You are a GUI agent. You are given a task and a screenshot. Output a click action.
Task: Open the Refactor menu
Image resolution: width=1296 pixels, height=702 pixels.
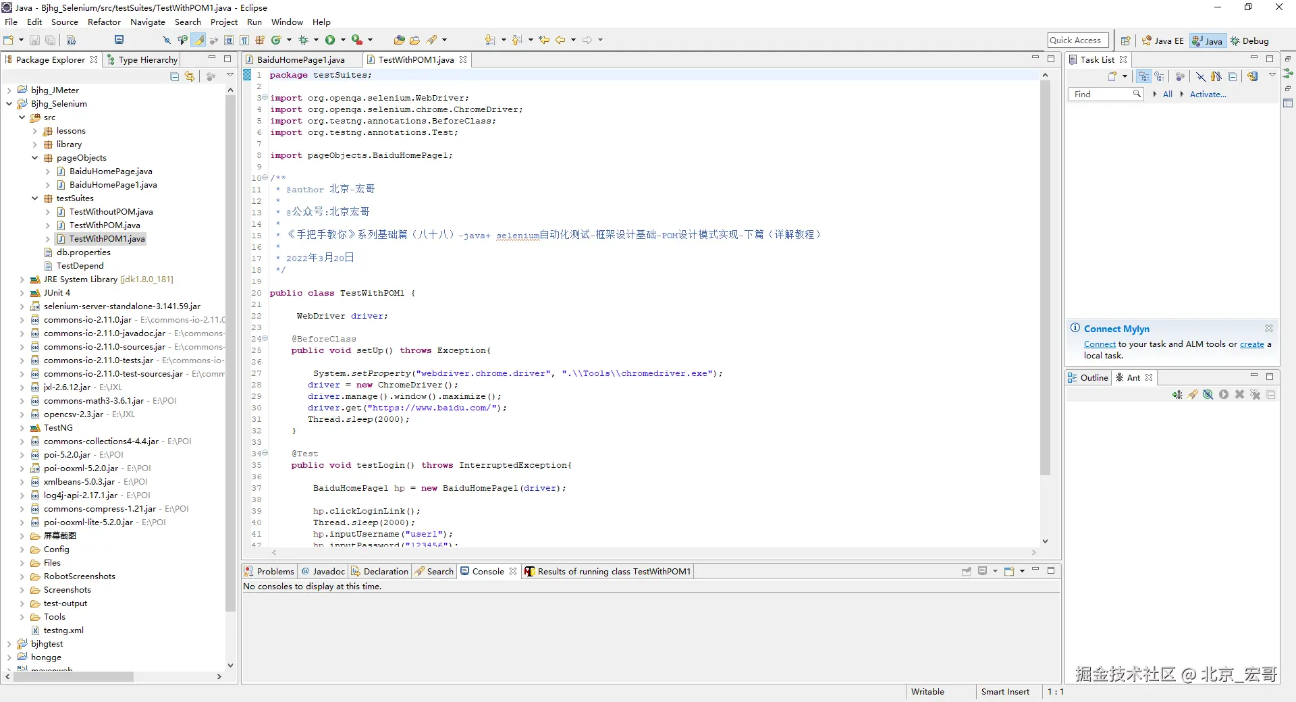[104, 22]
